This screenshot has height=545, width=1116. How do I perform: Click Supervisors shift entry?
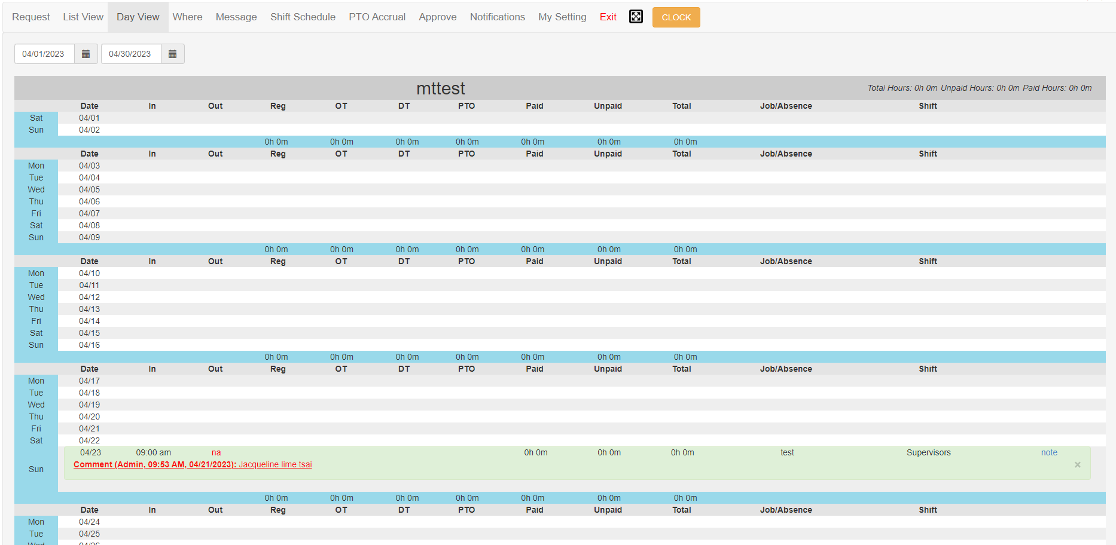[x=928, y=452]
